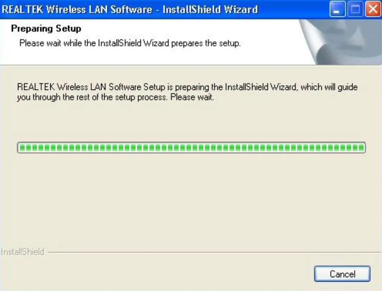Image resolution: width=382 pixels, height=291 pixels.
Task: Click the "Preparing Setup" heading
Action: [46, 28]
